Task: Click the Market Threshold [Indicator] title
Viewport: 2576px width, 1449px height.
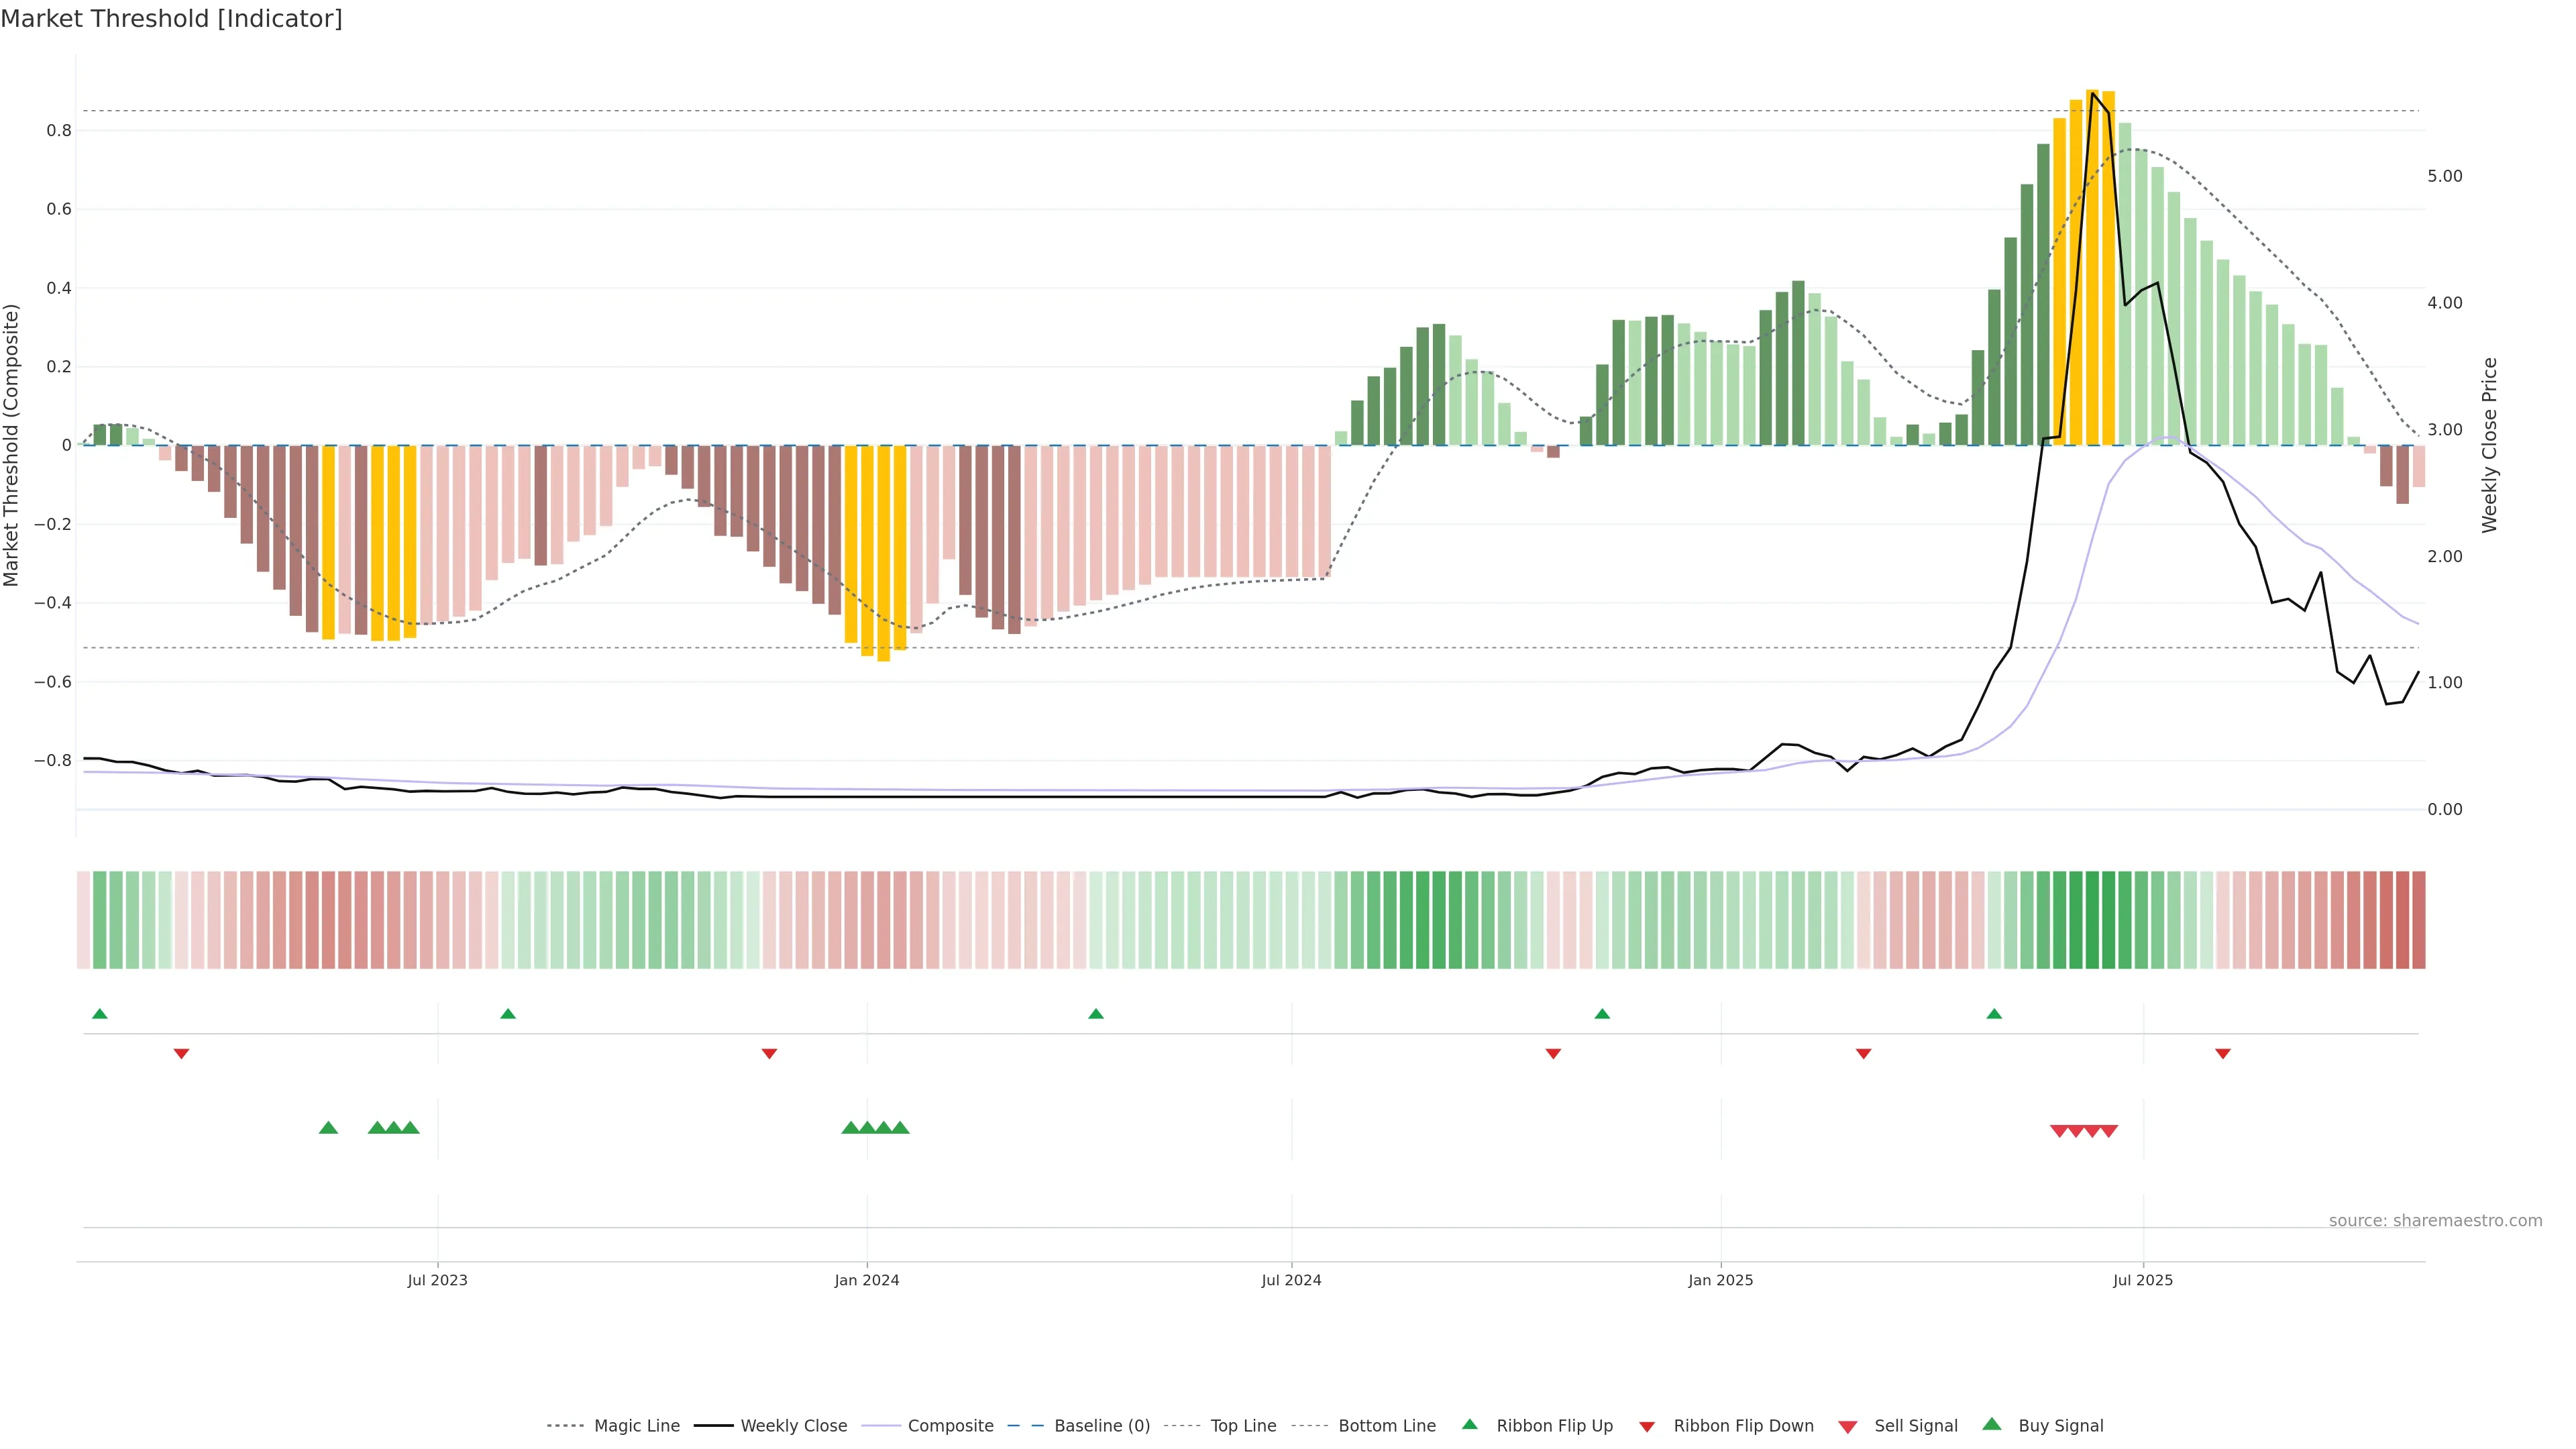Action: 171,19
